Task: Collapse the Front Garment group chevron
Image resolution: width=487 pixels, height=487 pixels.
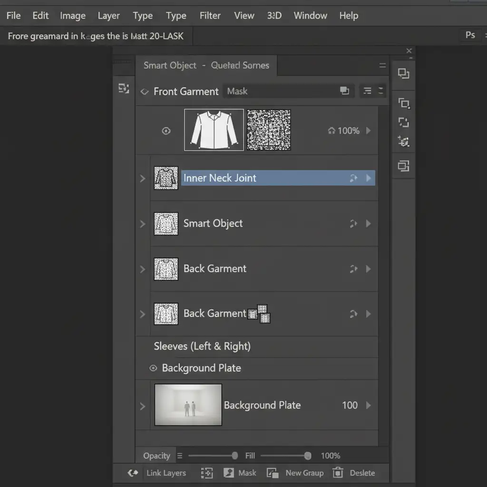Action: (145, 92)
